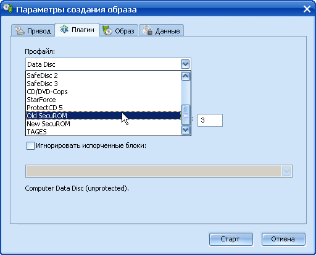Click the numeric field containing 3
Screen dimensions: 316x255
point(210,120)
